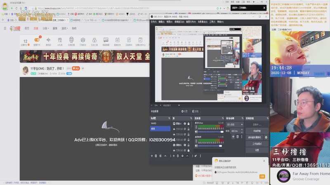Click 开始录制 button in OBS controls
The image size is (330, 185).
(x=257, y=131)
